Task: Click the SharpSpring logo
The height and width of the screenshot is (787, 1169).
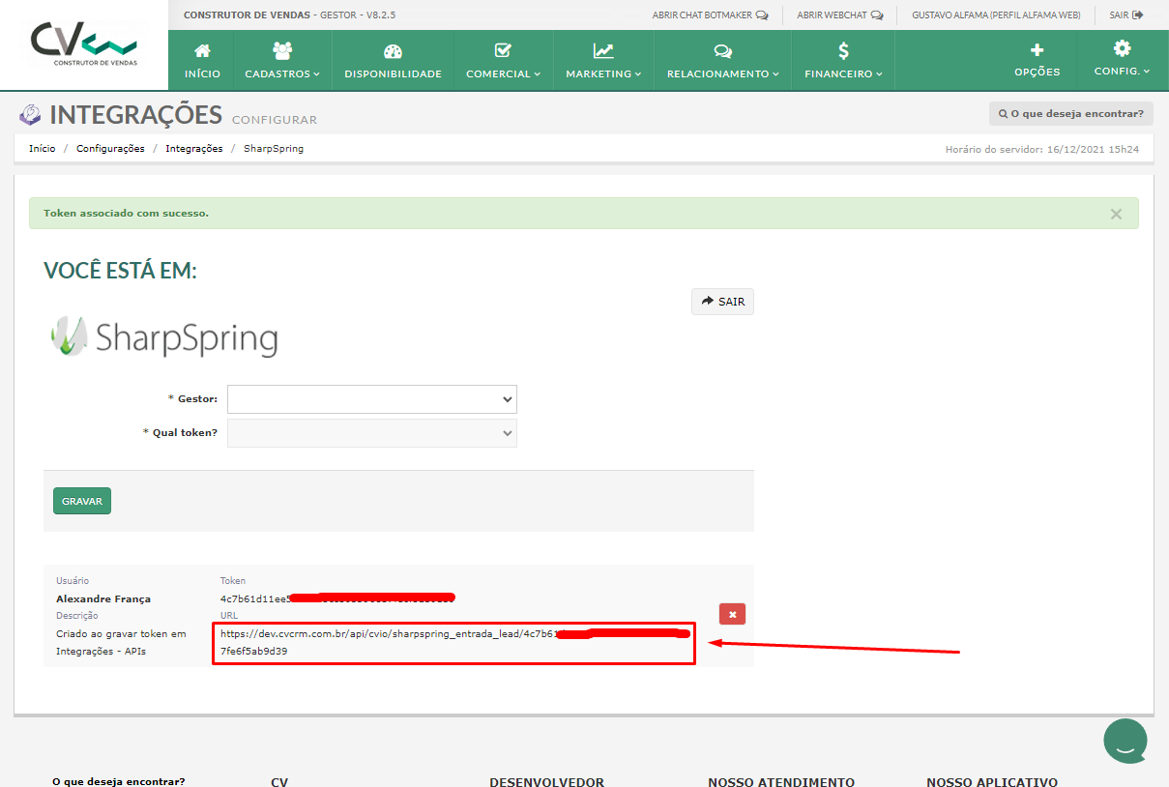Action: (x=164, y=337)
